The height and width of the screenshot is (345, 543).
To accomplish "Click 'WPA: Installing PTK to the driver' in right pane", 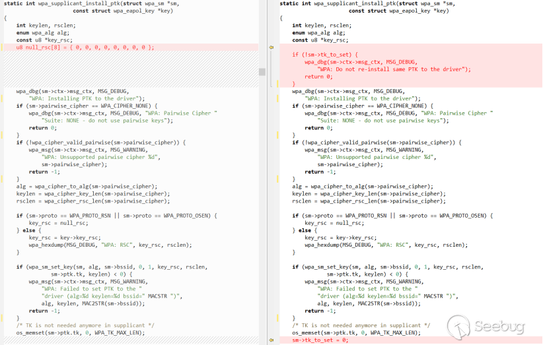I will (x=361, y=98).
